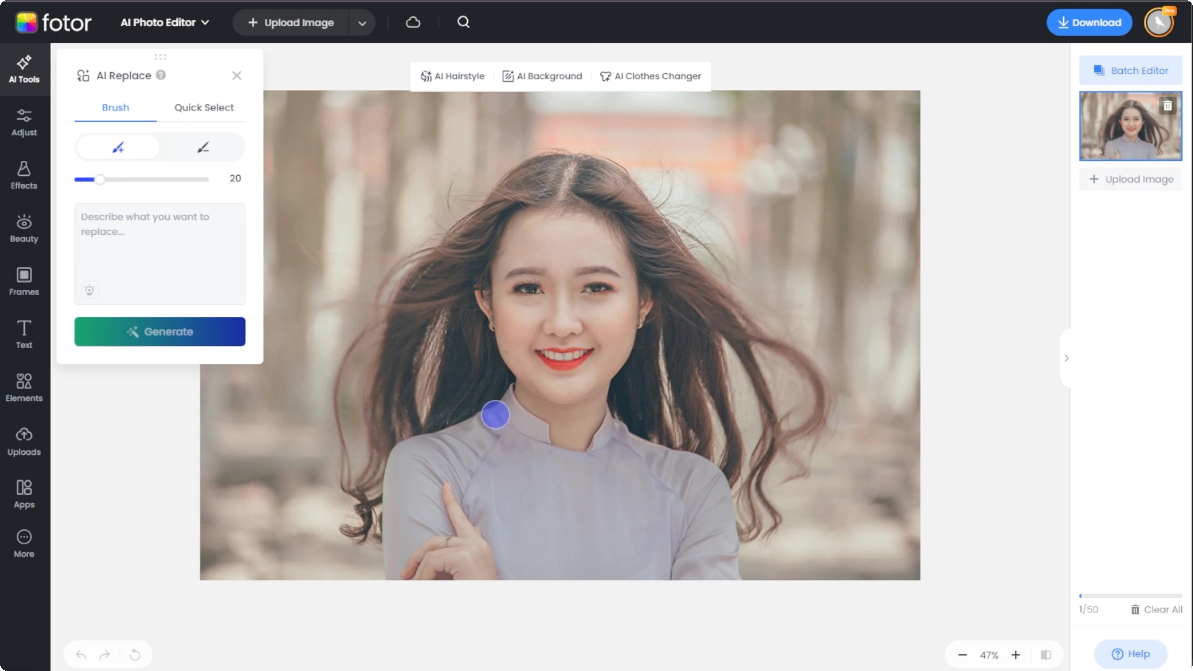This screenshot has height=671, width=1193.
Task: Select the eraser brush tool
Action: pos(203,148)
